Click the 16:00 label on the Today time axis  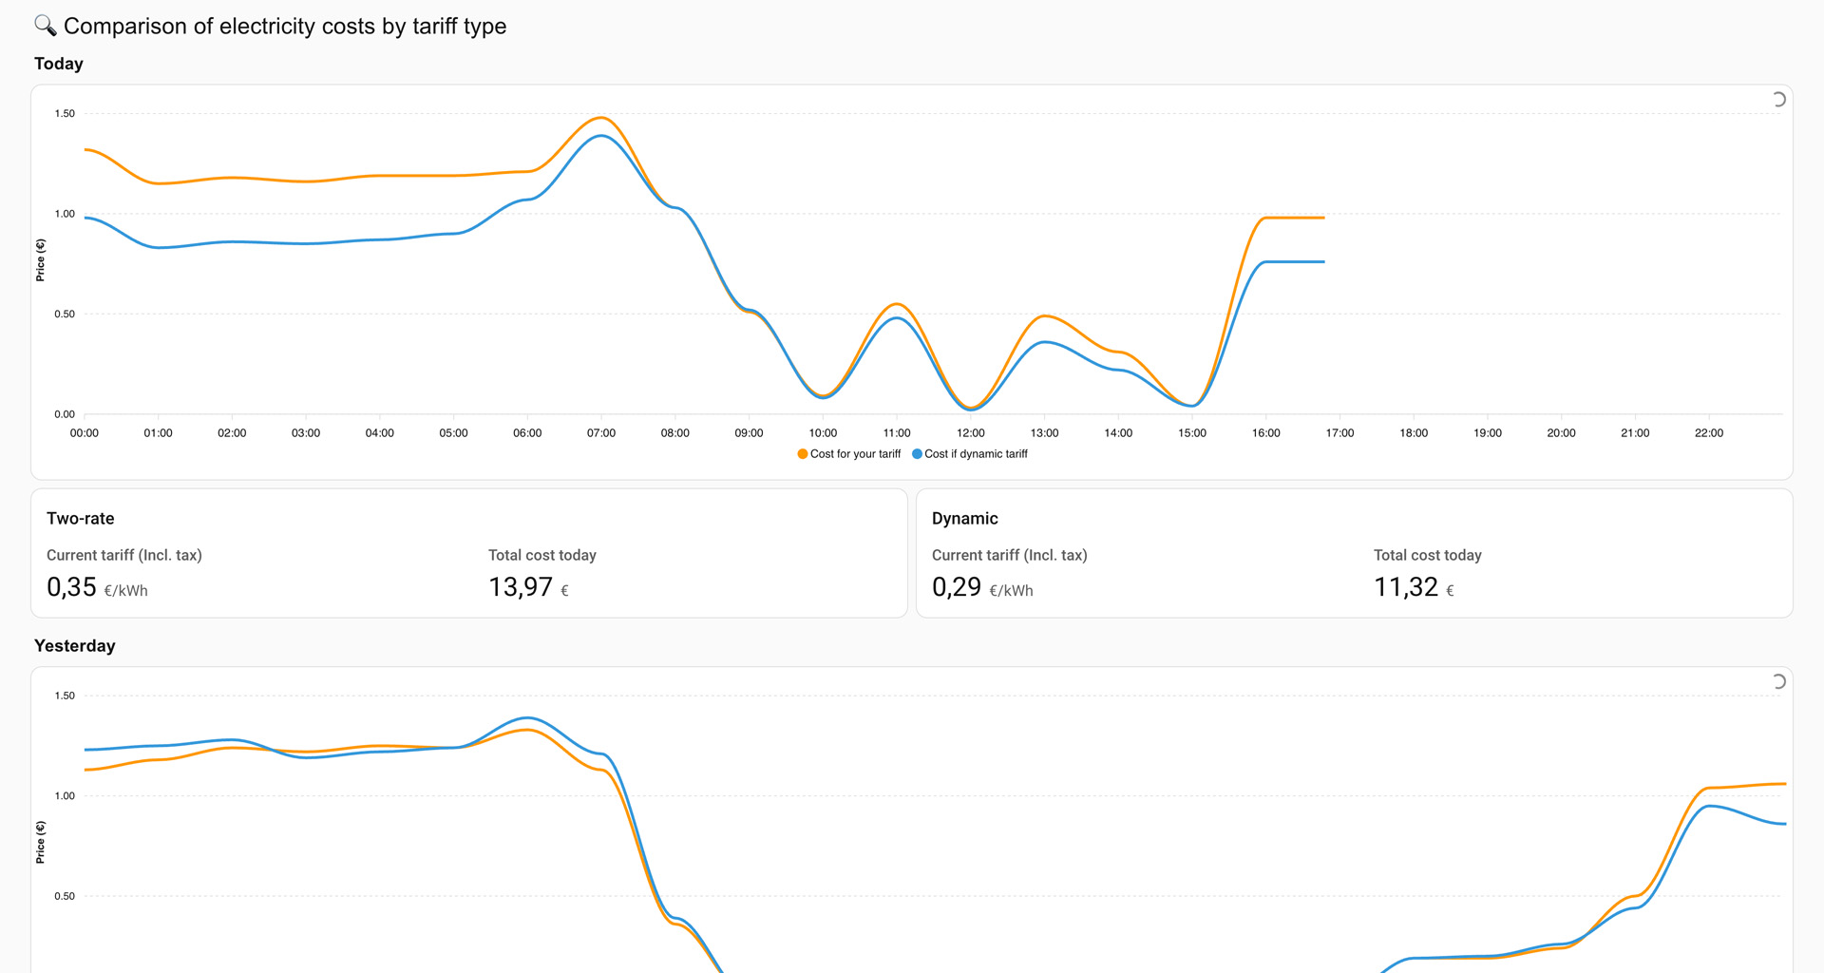point(1265,433)
